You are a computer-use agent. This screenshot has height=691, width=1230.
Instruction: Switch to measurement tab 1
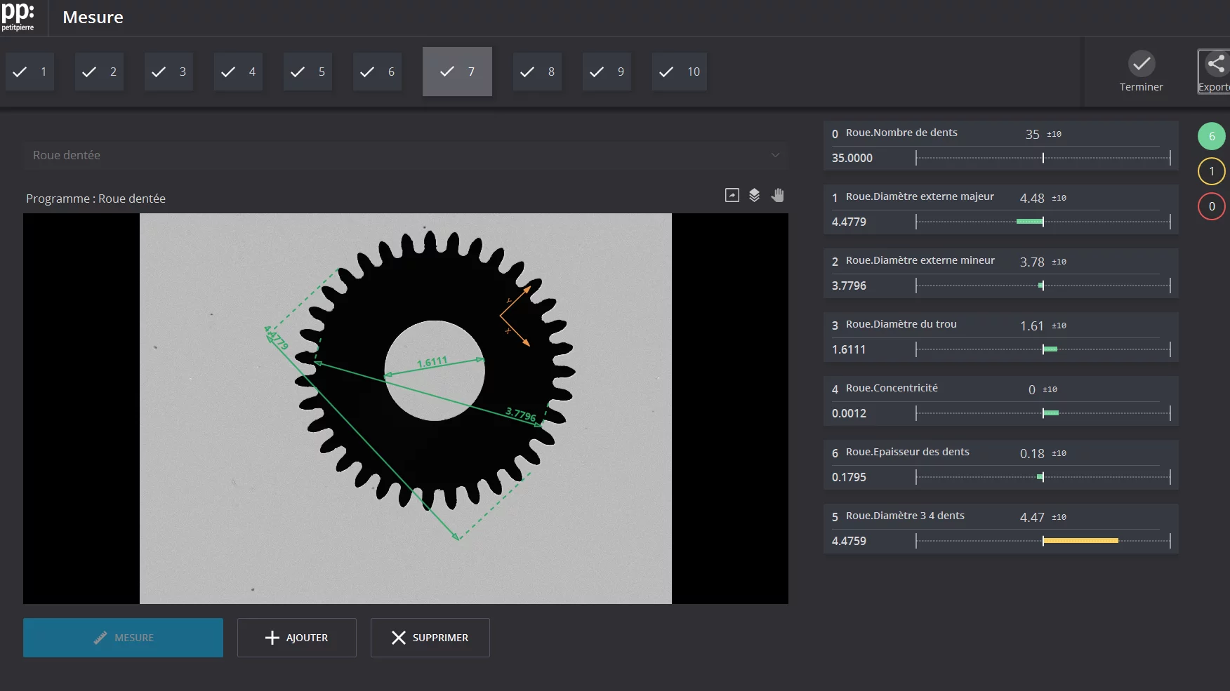pos(29,72)
